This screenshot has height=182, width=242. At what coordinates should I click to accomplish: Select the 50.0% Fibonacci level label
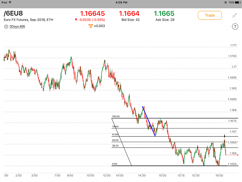click(115, 140)
